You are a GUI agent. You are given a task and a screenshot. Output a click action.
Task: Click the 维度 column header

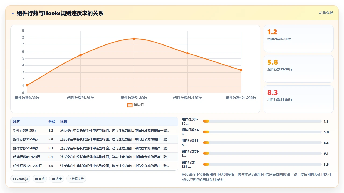click(16, 122)
